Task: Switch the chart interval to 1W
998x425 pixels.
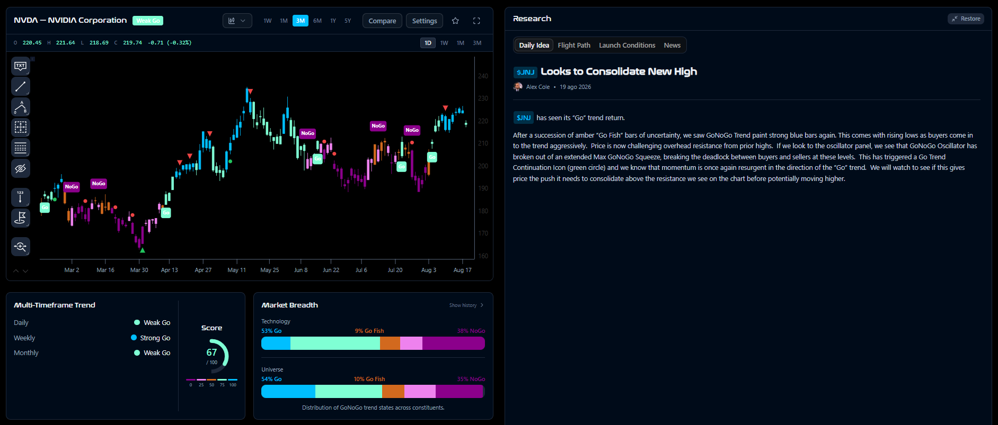Action: (x=444, y=43)
